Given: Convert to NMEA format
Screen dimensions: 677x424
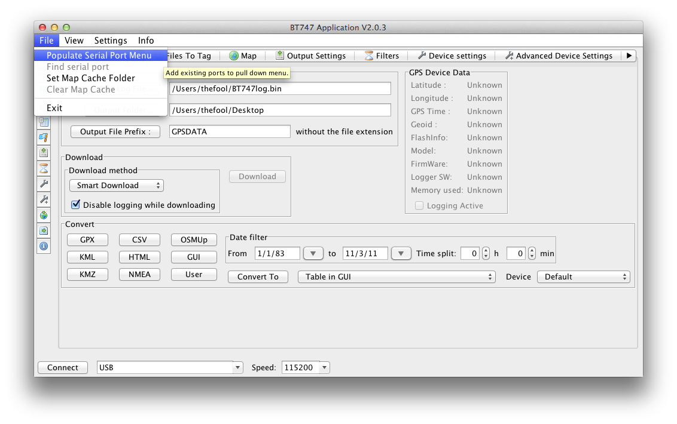Looking at the screenshot, I should point(139,274).
